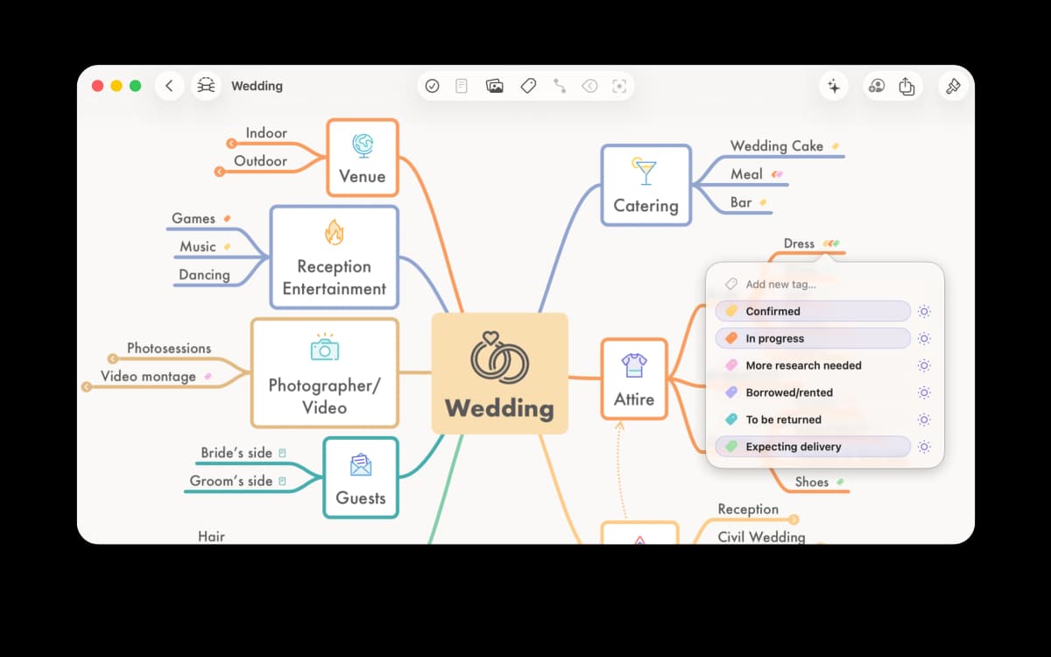Open settings gear for Confirmed tag
Image resolution: width=1051 pixels, height=657 pixels.
pos(924,311)
